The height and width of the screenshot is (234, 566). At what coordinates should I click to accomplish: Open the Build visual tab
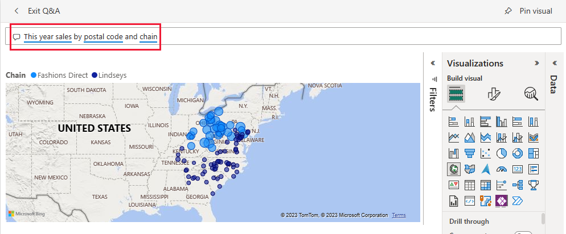[456, 94]
